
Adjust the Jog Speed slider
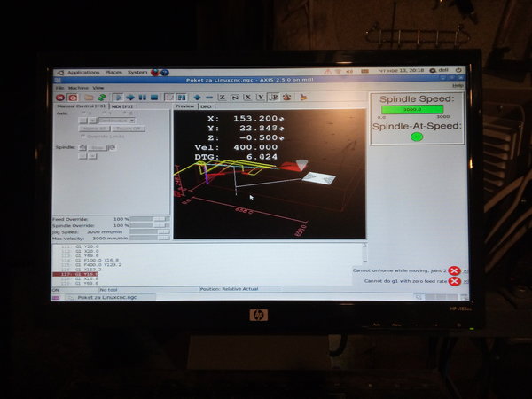150,232
